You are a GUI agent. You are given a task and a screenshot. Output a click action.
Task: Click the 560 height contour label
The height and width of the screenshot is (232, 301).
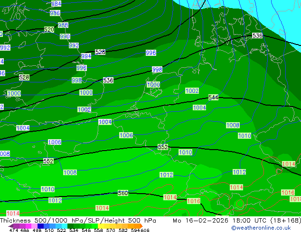[123, 193]
